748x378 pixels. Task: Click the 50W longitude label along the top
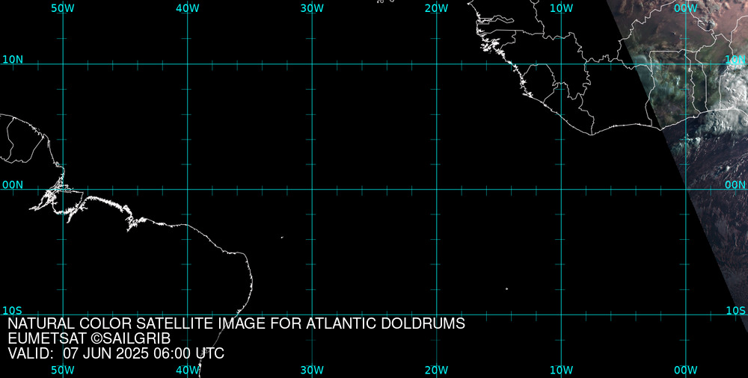[x=63, y=8]
